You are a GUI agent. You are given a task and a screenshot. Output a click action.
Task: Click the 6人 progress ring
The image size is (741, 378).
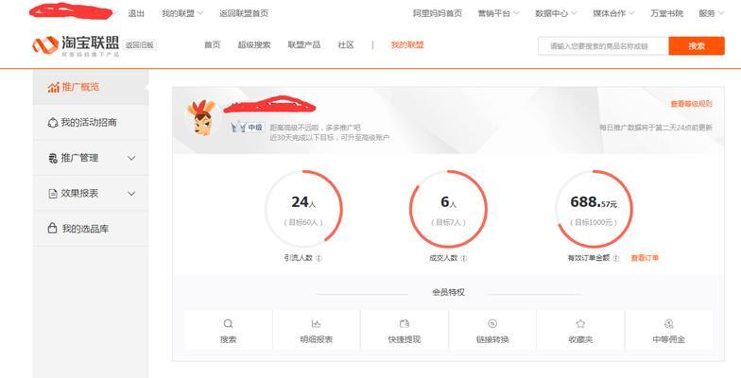click(x=448, y=209)
